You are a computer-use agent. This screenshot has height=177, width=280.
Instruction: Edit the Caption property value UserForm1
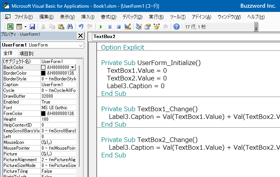[x=58, y=85]
